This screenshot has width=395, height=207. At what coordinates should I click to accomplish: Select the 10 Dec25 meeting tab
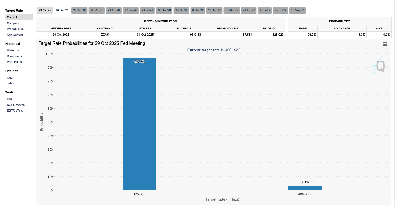pyautogui.click(x=62, y=11)
